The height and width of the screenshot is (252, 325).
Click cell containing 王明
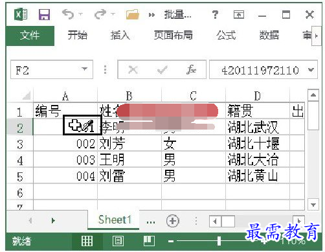[x=129, y=160]
